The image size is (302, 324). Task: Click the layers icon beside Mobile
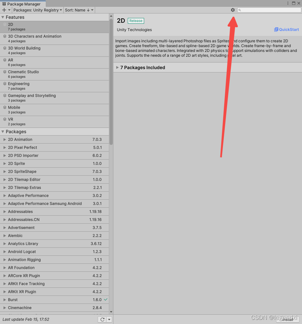5,107
